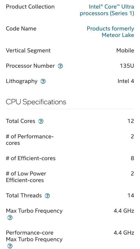This screenshot has width=140, height=249.
Task: Select the Code Name label
Action: point(21,29)
